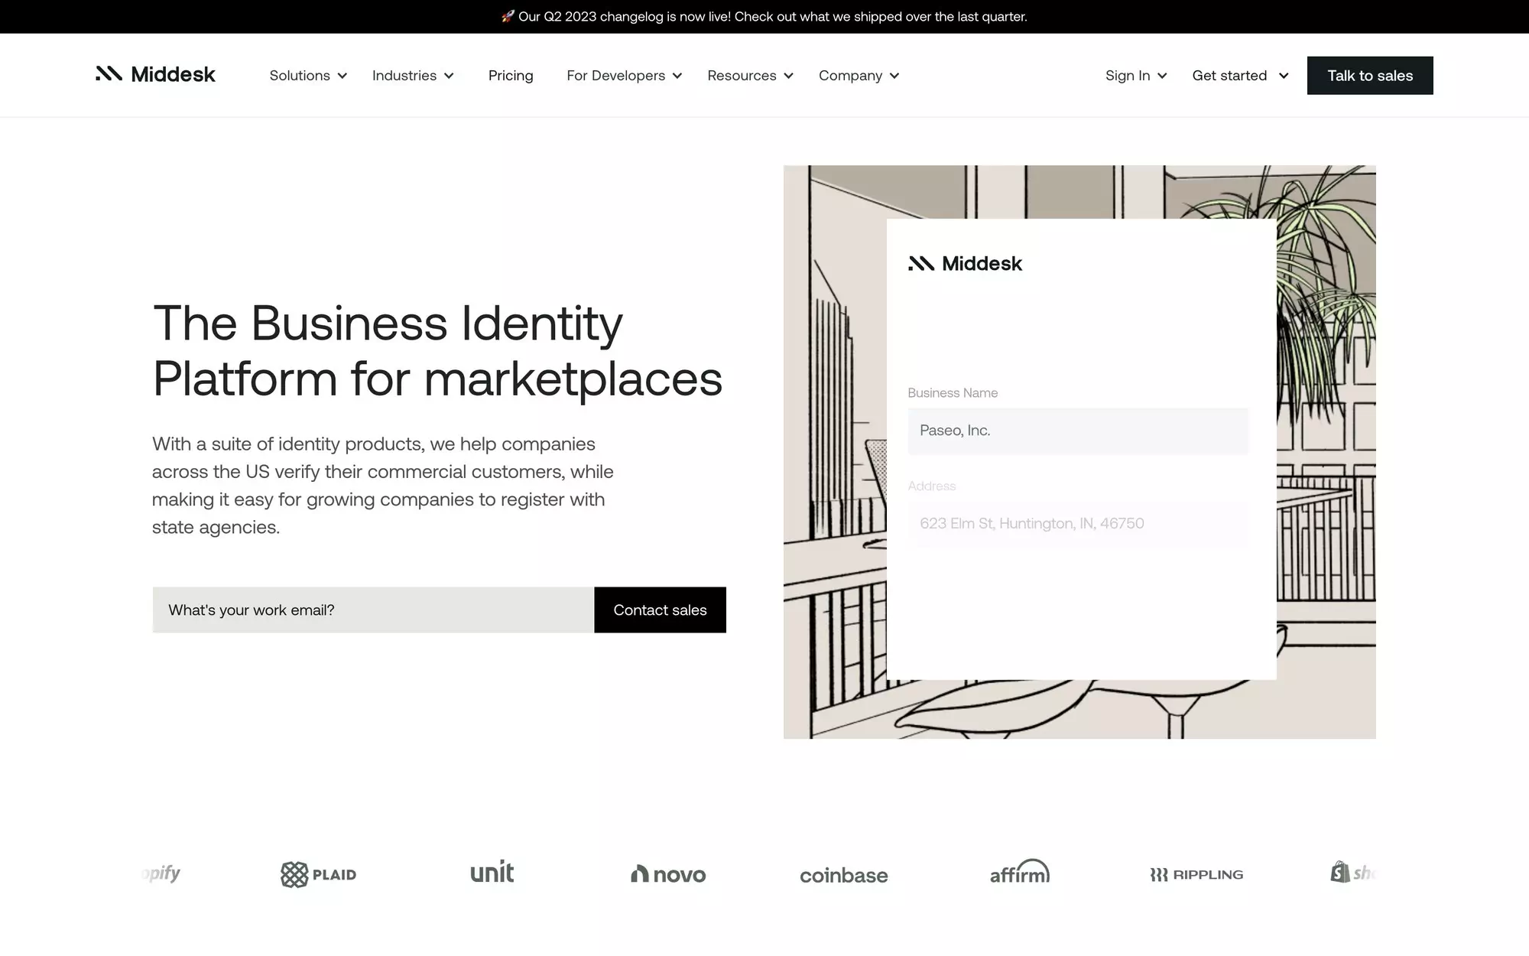Click the coinbase logo
This screenshot has height=956, width=1529.
843,875
